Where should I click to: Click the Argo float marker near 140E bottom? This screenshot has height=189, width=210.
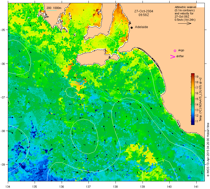[165, 179]
